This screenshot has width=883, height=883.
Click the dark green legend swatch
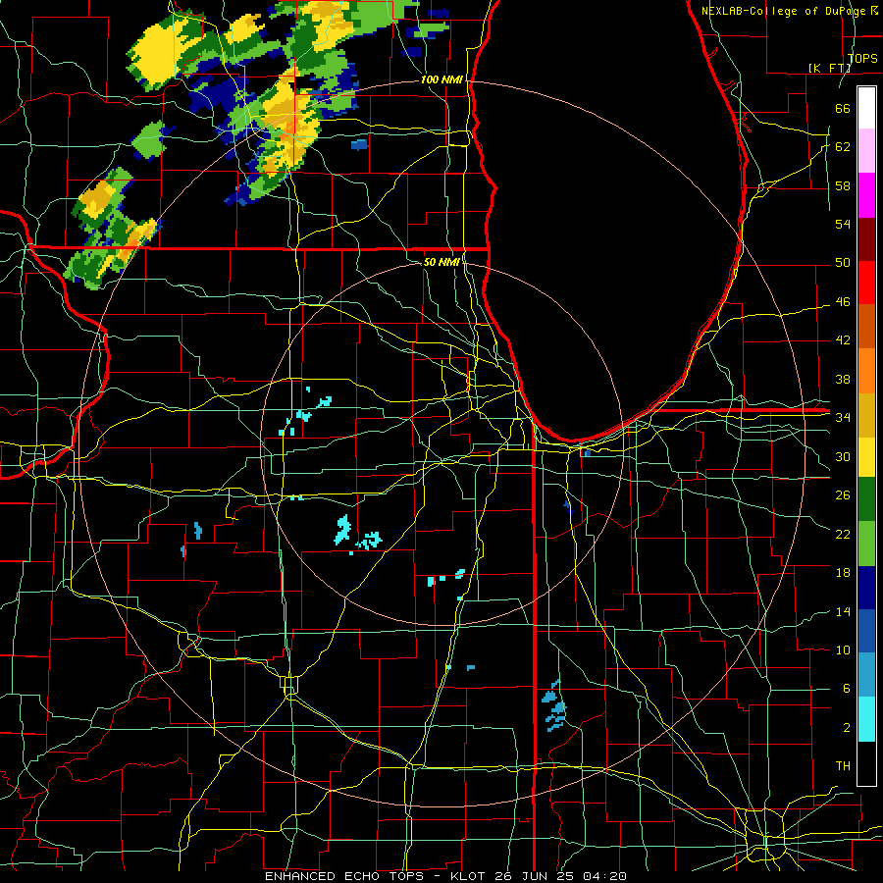point(866,499)
